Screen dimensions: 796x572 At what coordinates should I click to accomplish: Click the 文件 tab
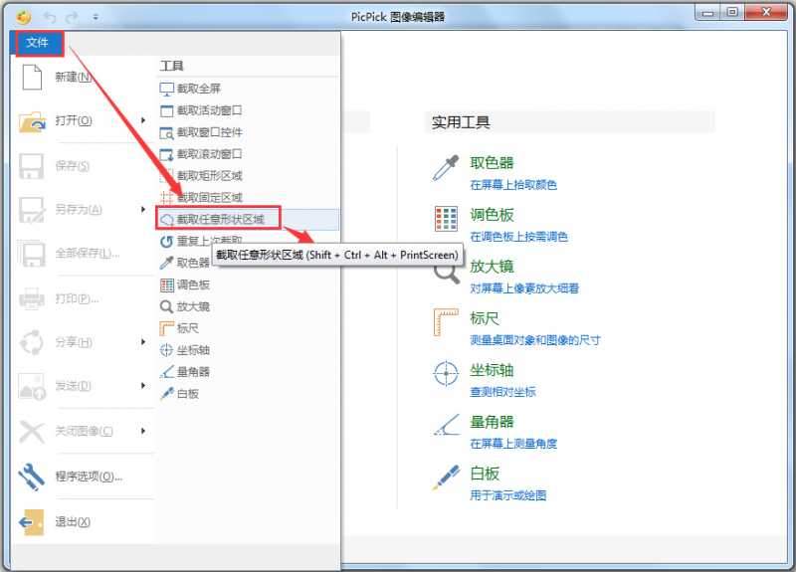click(x=37, y=43)
